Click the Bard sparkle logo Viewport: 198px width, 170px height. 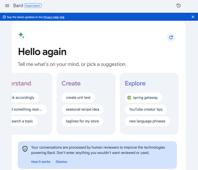point(21,35)
